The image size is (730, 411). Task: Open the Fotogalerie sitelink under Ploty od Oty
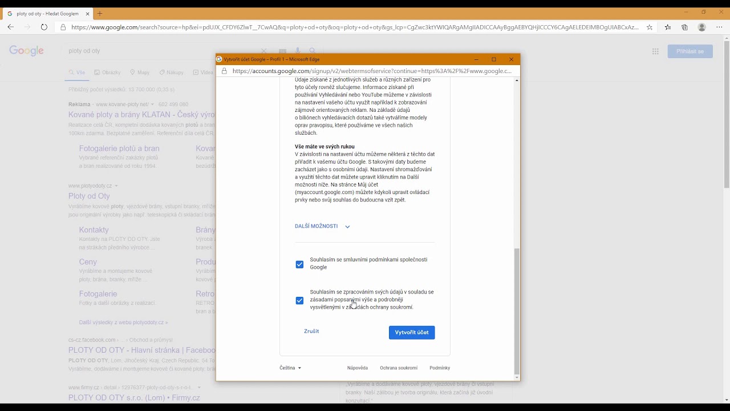coord(98,294)
